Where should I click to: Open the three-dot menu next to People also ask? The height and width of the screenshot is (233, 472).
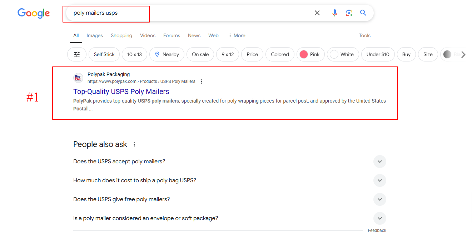[134, 144]
